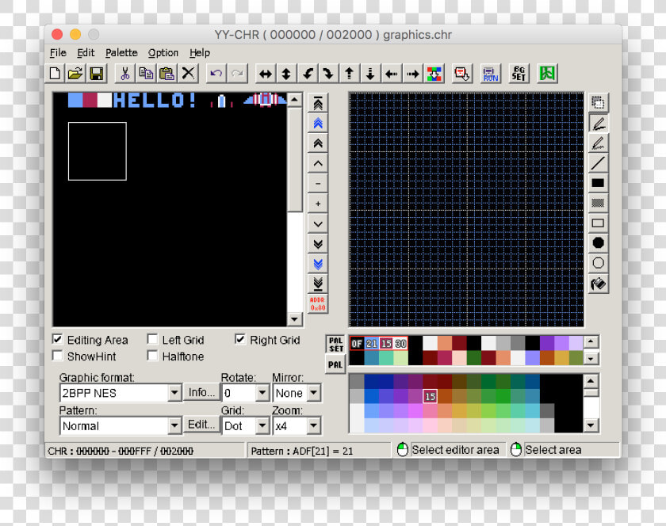The height and width of the screenshot is (526, 666).
Task: Select the filled rectangle tool
Action: [598, 183]
